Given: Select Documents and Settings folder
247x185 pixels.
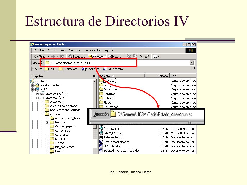Looking at the screenshot, I should click(65, 110).
